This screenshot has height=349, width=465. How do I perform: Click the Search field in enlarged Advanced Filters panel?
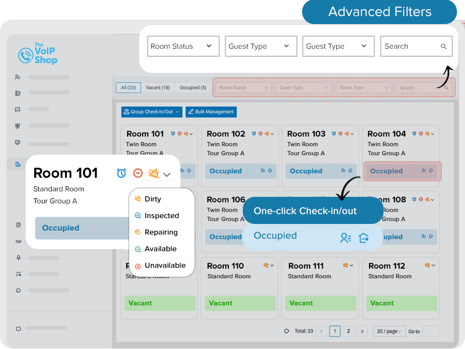[x=416, y=46]
